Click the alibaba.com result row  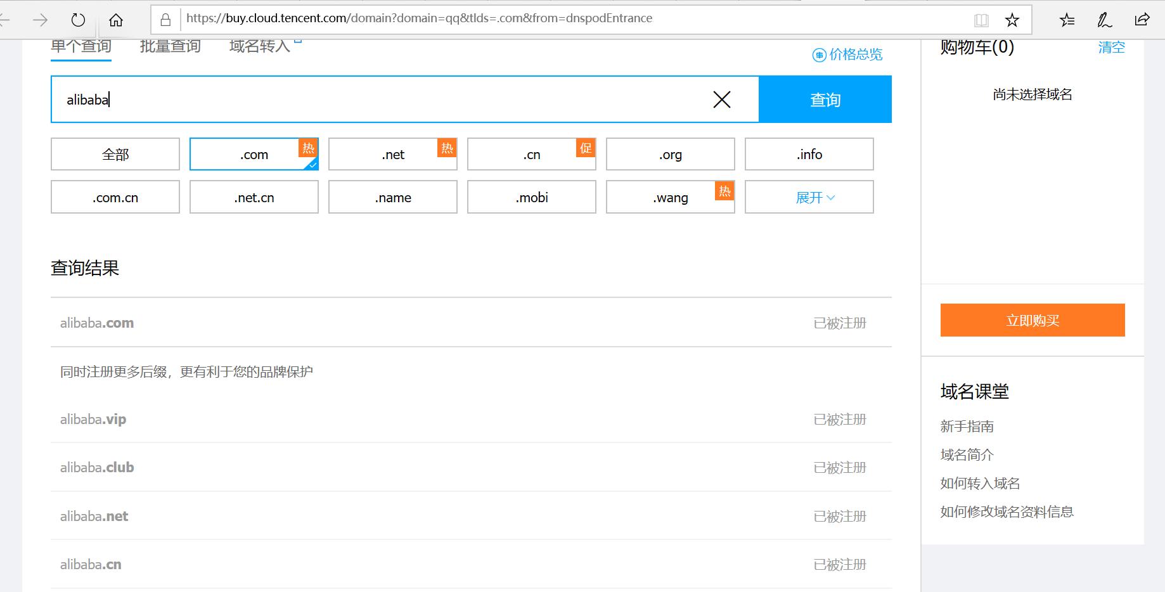pos(471,323)
